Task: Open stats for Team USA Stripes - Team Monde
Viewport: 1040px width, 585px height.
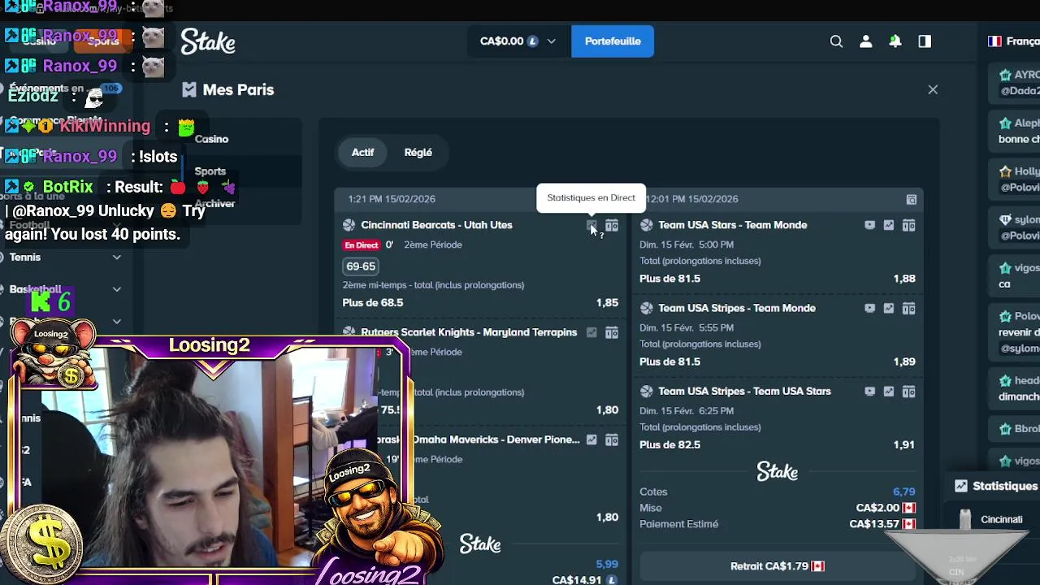Action: click(889, 308)
